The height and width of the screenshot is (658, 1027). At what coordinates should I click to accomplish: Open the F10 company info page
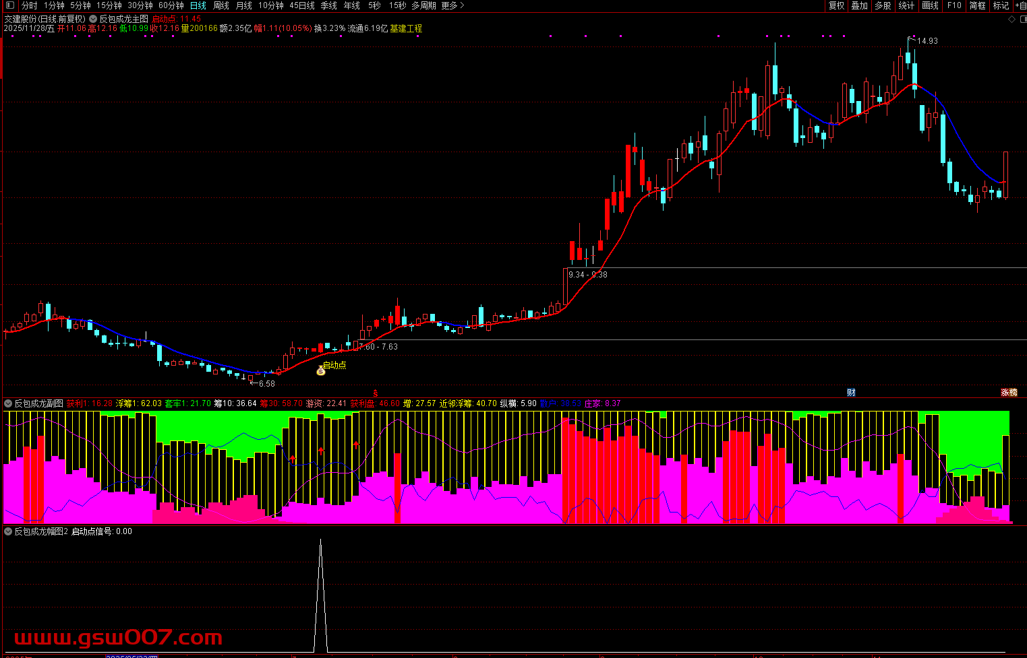click(954, 5)
